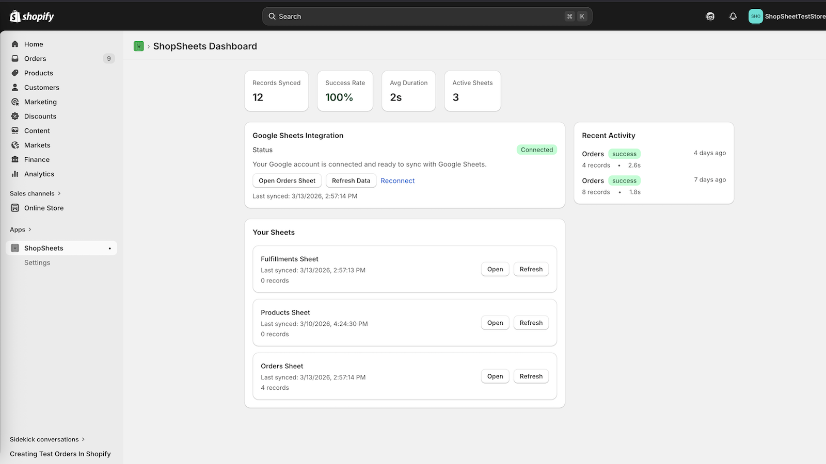The width and height of the screenshot is (826, 464).
Task: Open the Sidekick assistant icon in header
Action: 710,16
